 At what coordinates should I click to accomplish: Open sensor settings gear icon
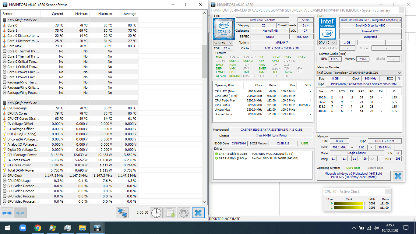click(184, 213)
